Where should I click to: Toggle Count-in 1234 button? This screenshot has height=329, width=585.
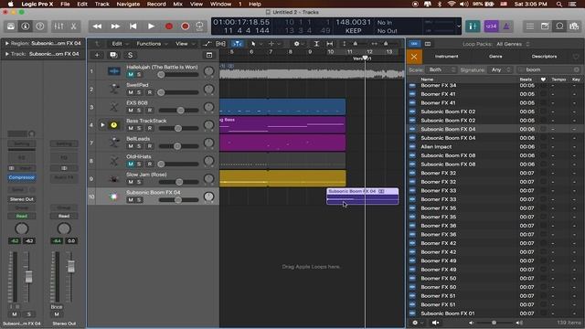tap(492, 27)
